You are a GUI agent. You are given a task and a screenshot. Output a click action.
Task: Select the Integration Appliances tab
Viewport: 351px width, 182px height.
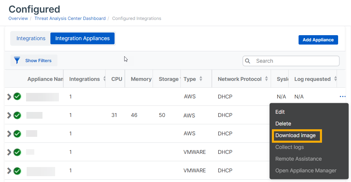pos(82,38)
